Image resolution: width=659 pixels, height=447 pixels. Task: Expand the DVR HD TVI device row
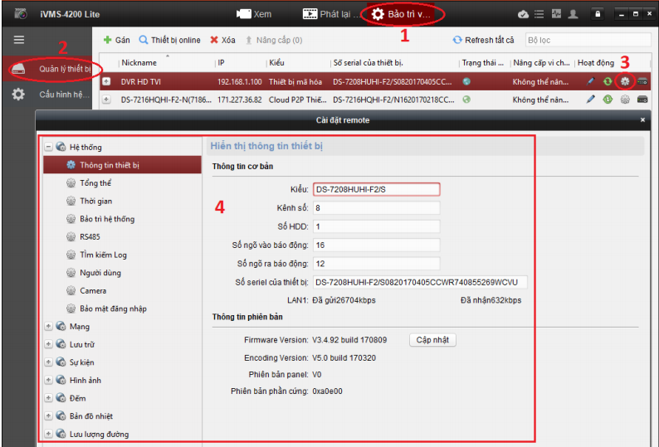pos(106,81)
